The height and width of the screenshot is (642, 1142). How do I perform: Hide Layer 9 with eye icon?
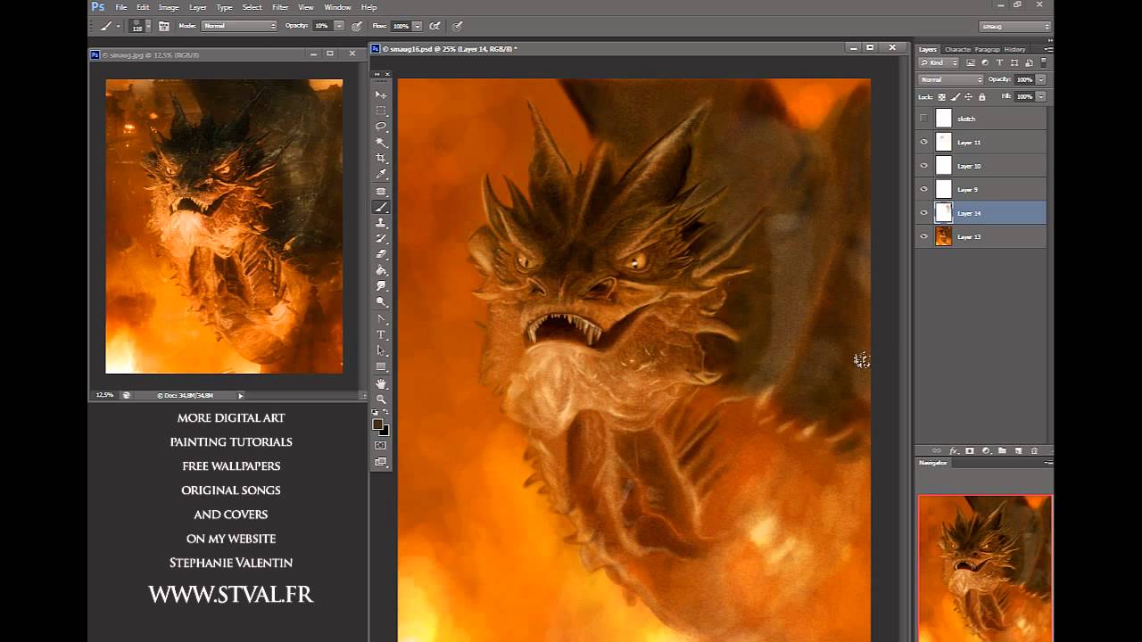coord(923,189)
